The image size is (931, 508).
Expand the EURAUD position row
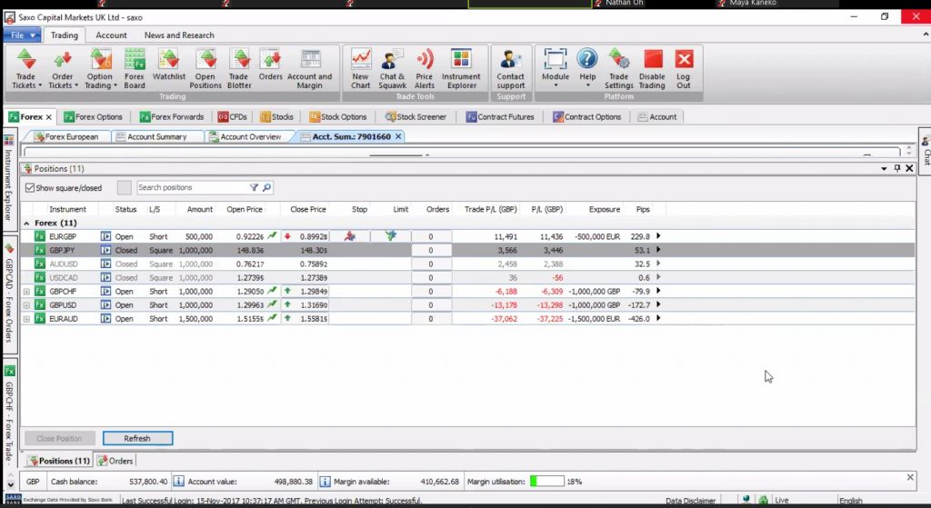tap(26, 319)
